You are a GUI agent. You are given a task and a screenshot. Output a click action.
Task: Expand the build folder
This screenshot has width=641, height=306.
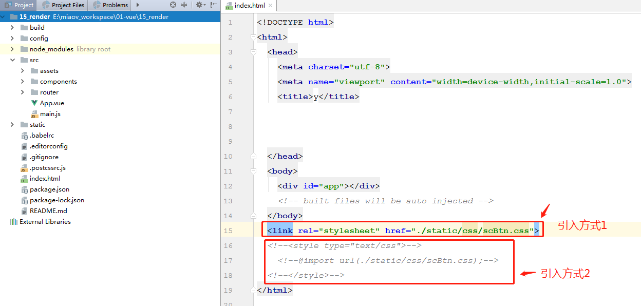[12, 27]
